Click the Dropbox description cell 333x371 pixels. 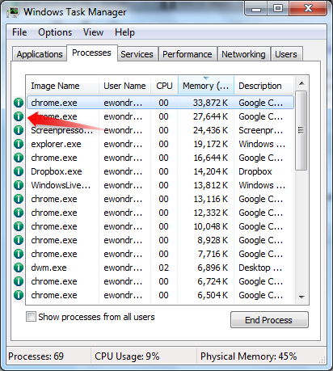point(255,171)
